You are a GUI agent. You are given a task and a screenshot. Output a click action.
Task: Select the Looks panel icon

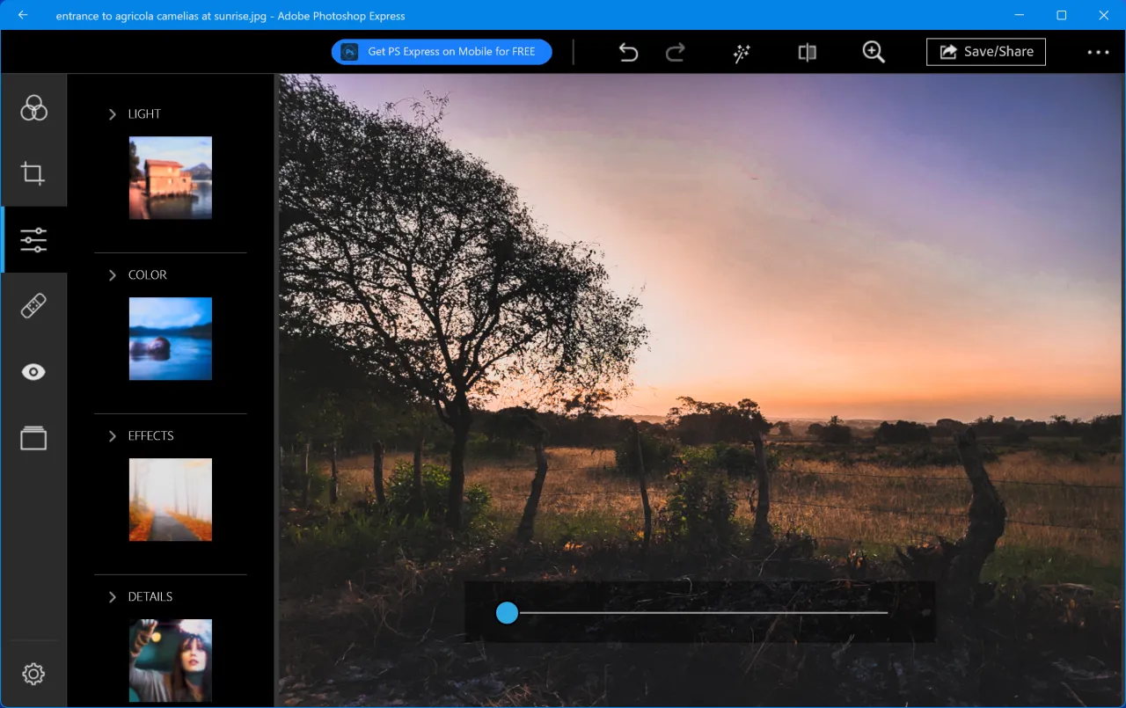pos(33,107)
